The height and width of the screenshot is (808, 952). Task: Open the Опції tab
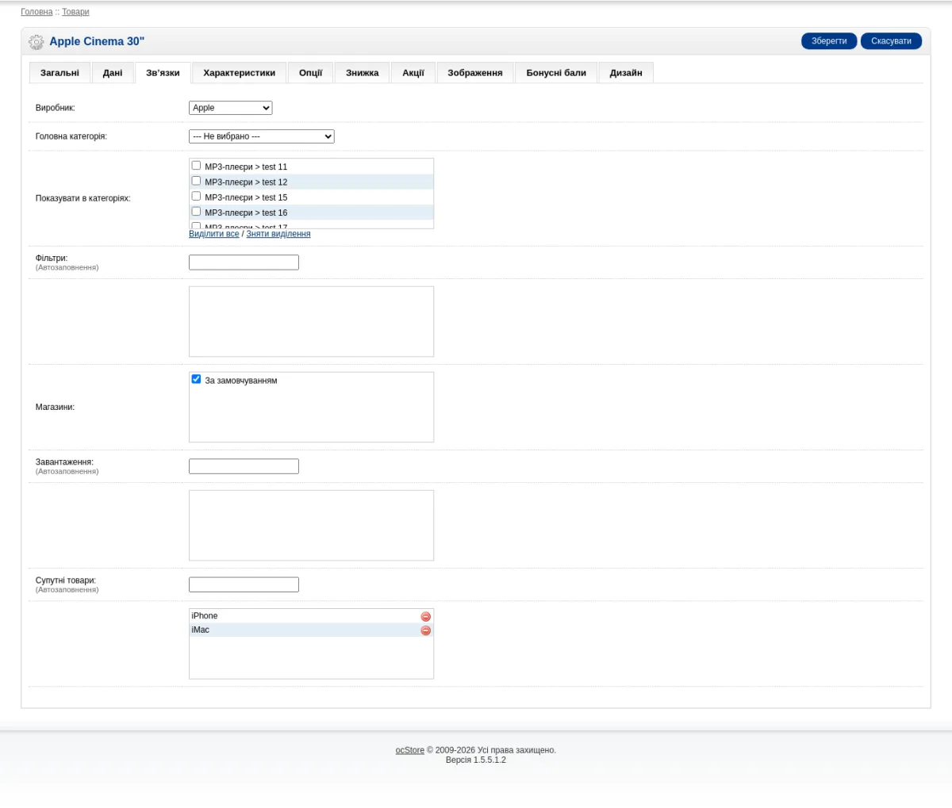(310, 73)
